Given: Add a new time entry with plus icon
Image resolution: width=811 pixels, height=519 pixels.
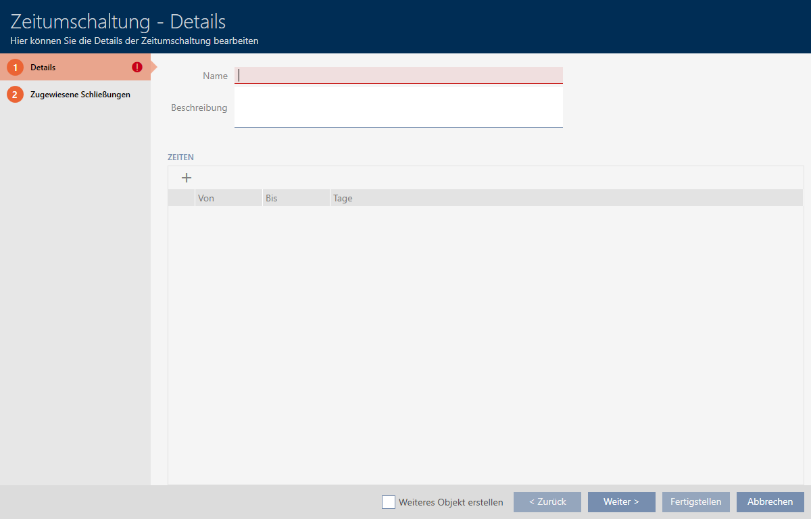Looking at the screenshot, I should coord(187,178).
